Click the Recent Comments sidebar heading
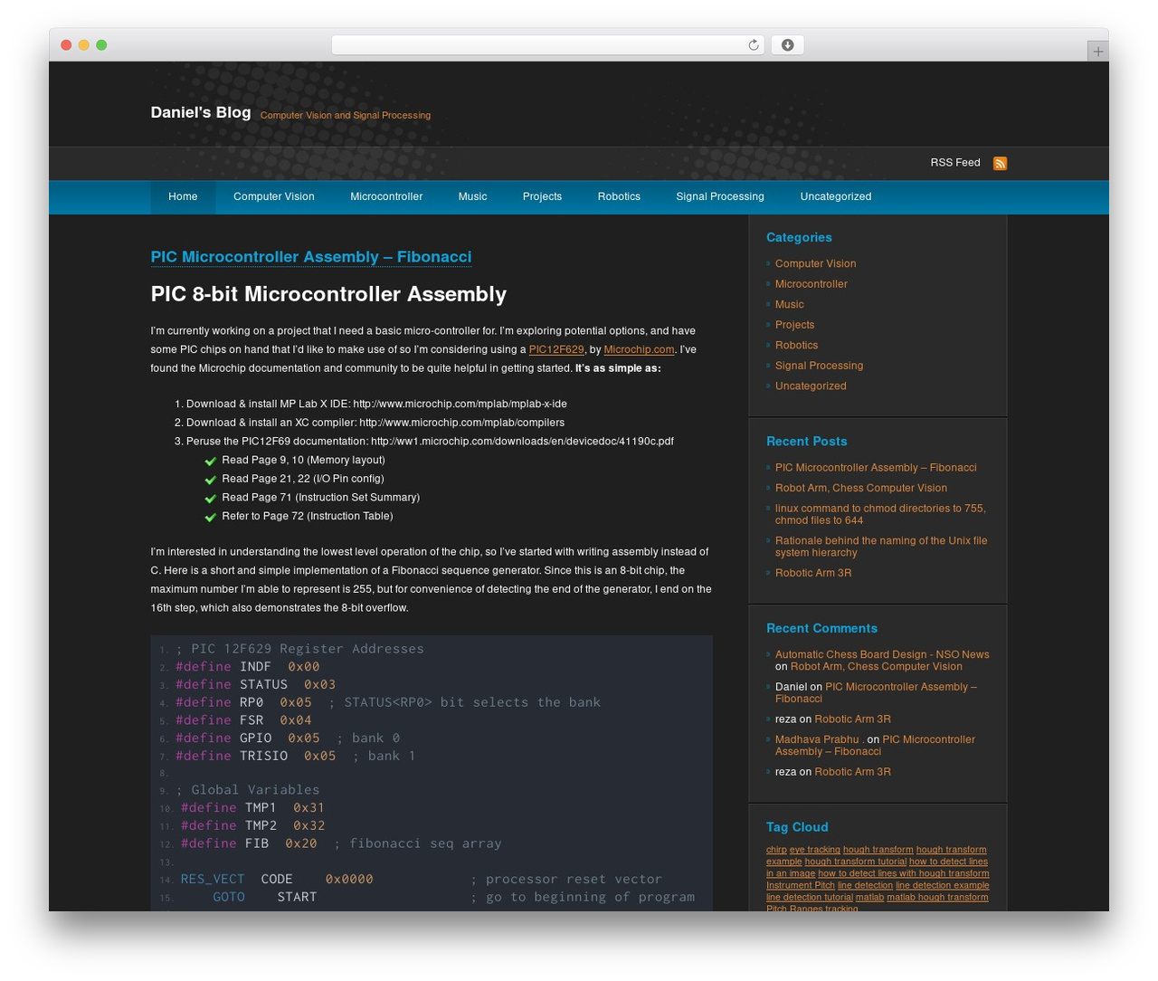1158x981 pixels. pos(821,628)
